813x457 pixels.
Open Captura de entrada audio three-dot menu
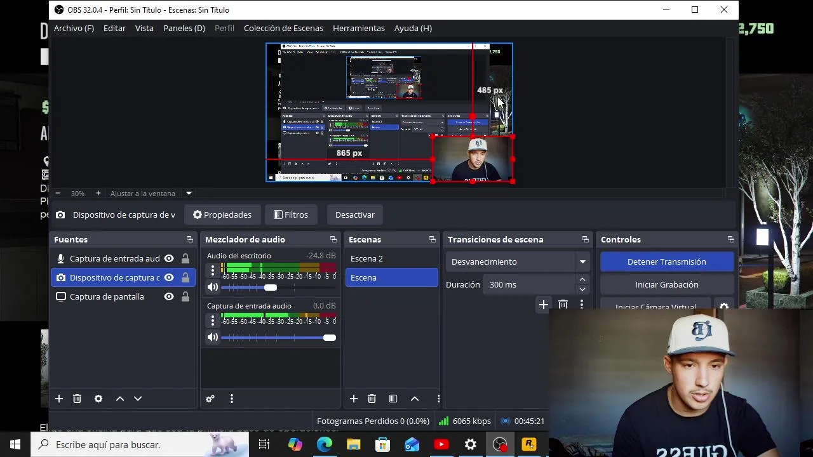click(213, 321)
